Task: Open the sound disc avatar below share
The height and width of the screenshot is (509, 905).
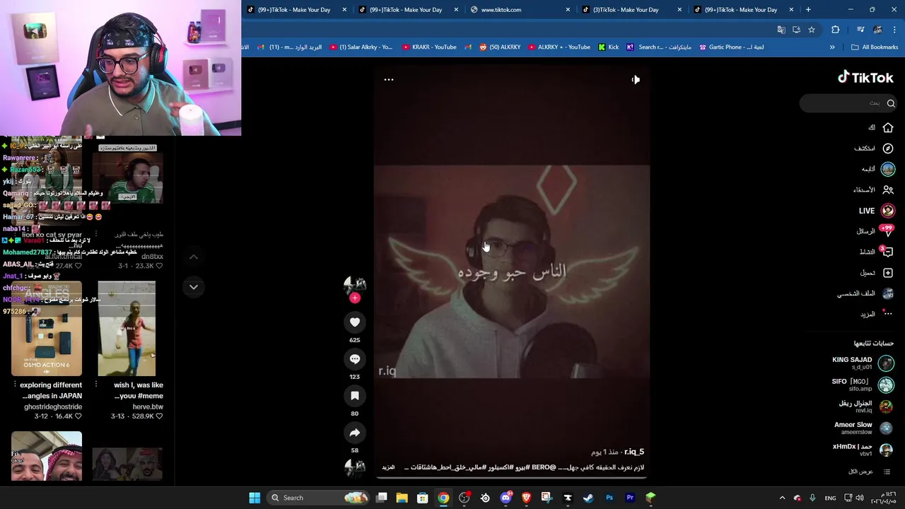Action: tap(355, 467)
